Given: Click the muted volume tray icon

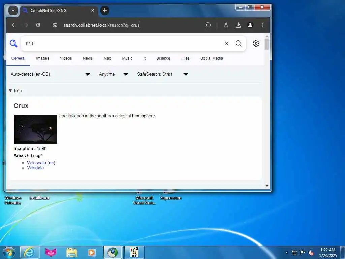Looking at the screenshot, I should 311,253.
